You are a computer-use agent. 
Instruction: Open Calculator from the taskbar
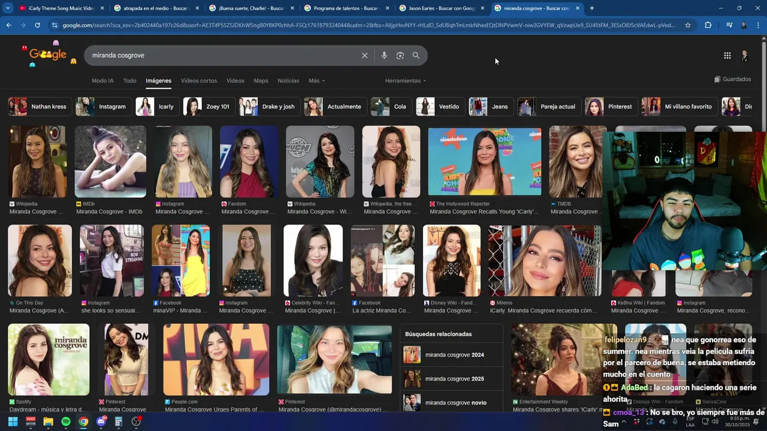pyautogui.click(x=119, y=421)
